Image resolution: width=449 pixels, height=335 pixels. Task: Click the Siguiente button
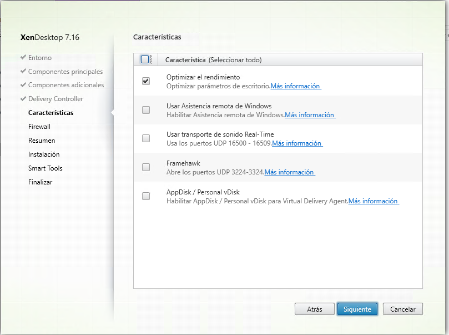(357, 309)
